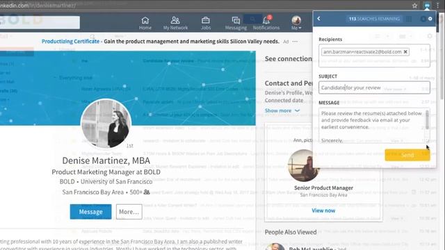This screenshot has width=445, height=250.
Task: Remove recipient ann.barzman email
Action: [x=405, y=52]
